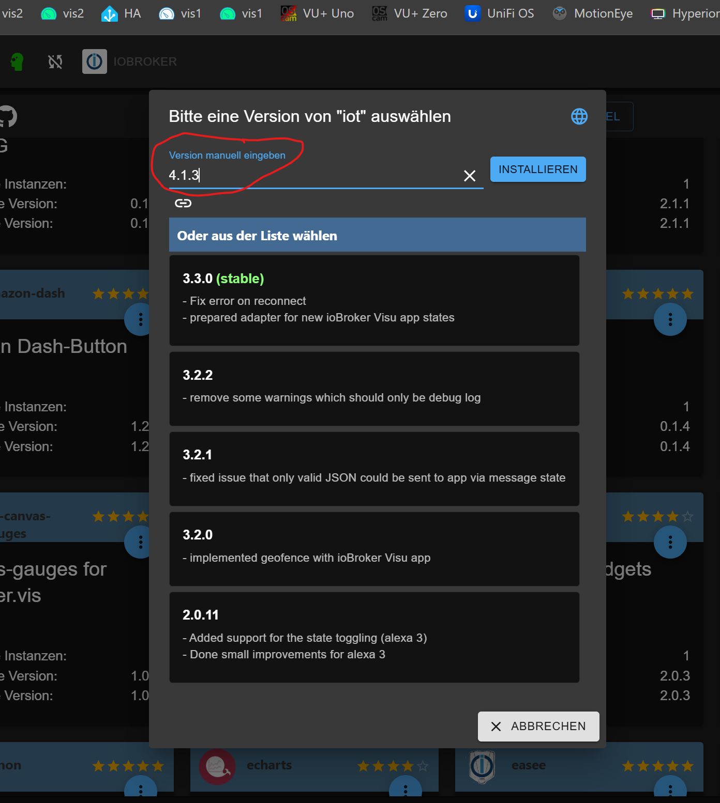The height and width of the screenshot is (803, 720).
Task: Pick version 2.0.11 from the list
Action: [374, 637]
